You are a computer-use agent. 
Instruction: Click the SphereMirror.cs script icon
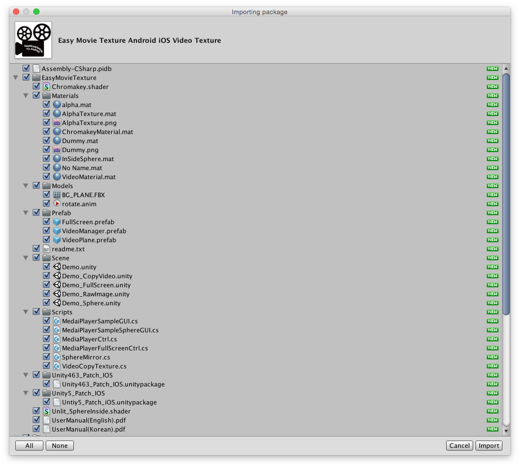tap(57, 357)
